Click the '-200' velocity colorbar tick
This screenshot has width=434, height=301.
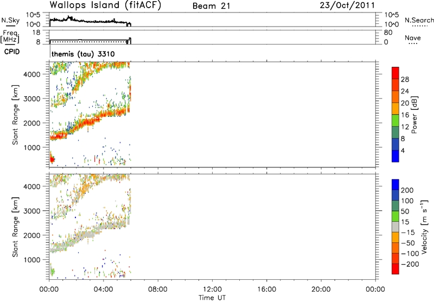[x=410, y=264]
